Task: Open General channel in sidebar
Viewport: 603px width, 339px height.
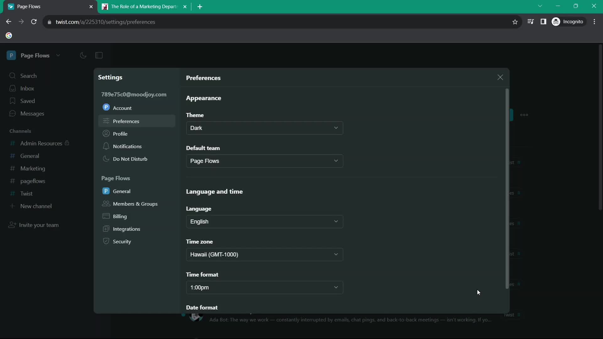Action: [x=30, y=156]
